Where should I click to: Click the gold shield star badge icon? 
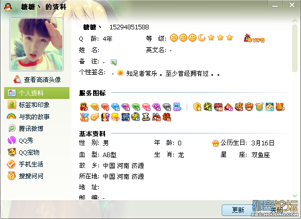198,107
